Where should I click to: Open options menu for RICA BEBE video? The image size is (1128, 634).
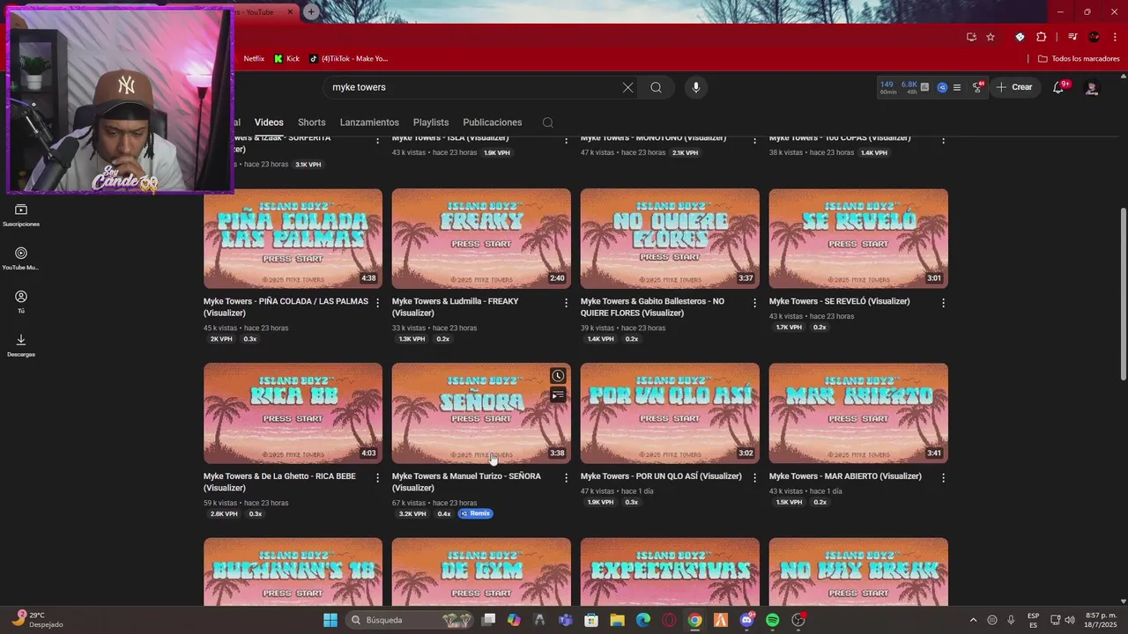pyautogui.click(x=377, y=478)
